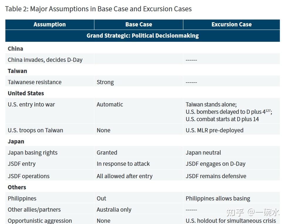Image resolution: width=287 pixels, height=224 pixels.
Task: Click the 'Strong' Taiwanese resistance cell
Action: (x=105, y=82)
